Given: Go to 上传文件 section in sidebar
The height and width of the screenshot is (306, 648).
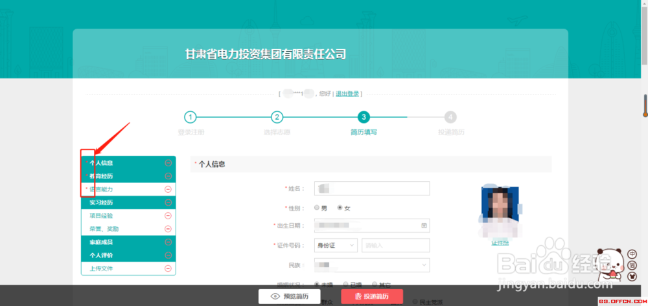Looking at the screenshot, I should point(101,268).
